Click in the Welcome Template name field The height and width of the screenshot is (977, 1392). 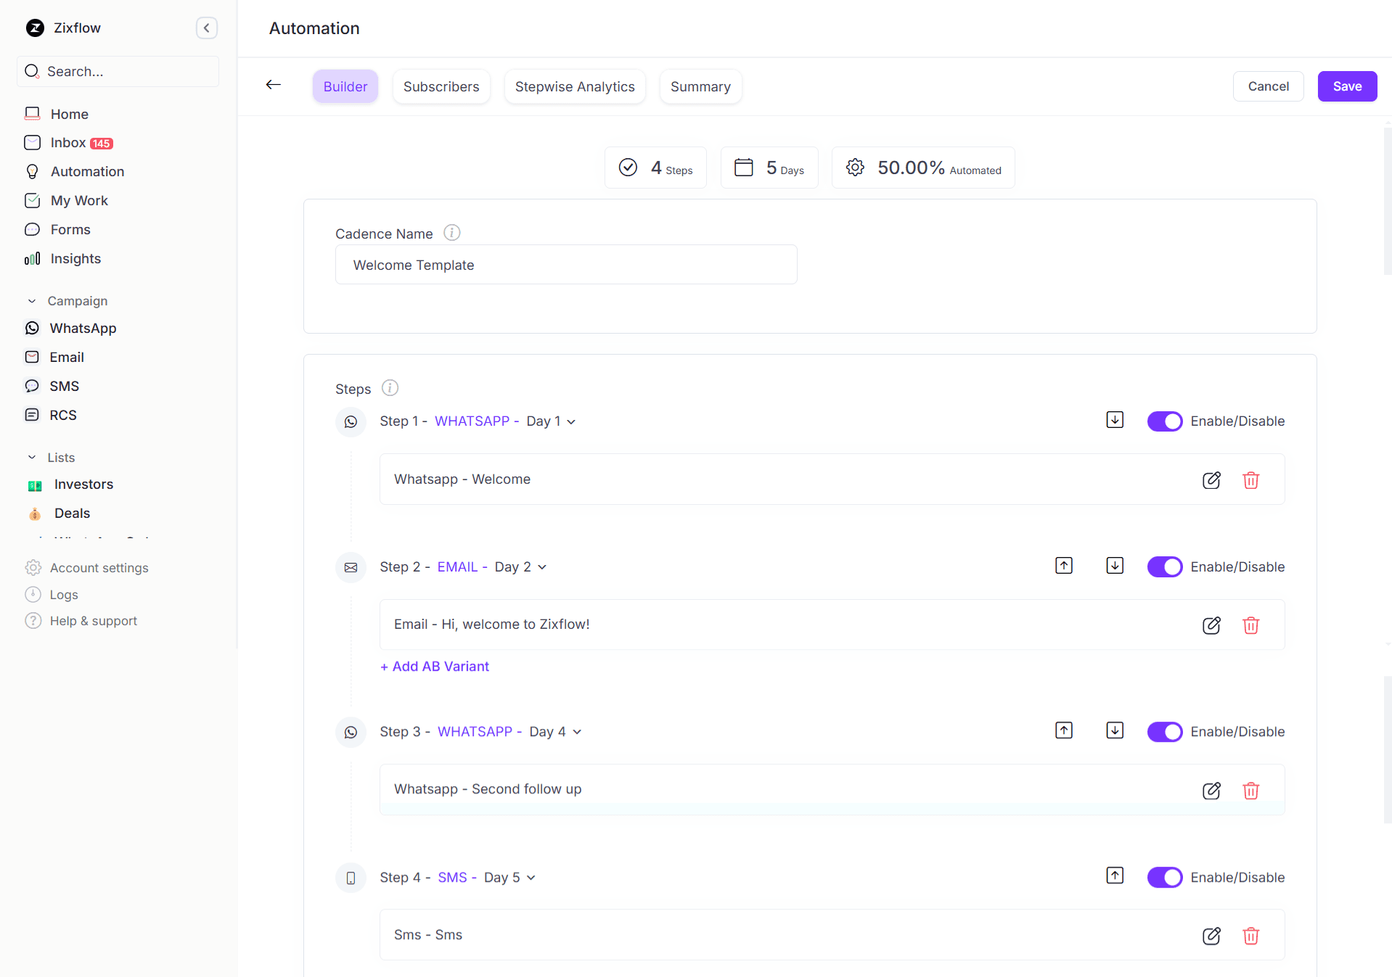[566, 265]
